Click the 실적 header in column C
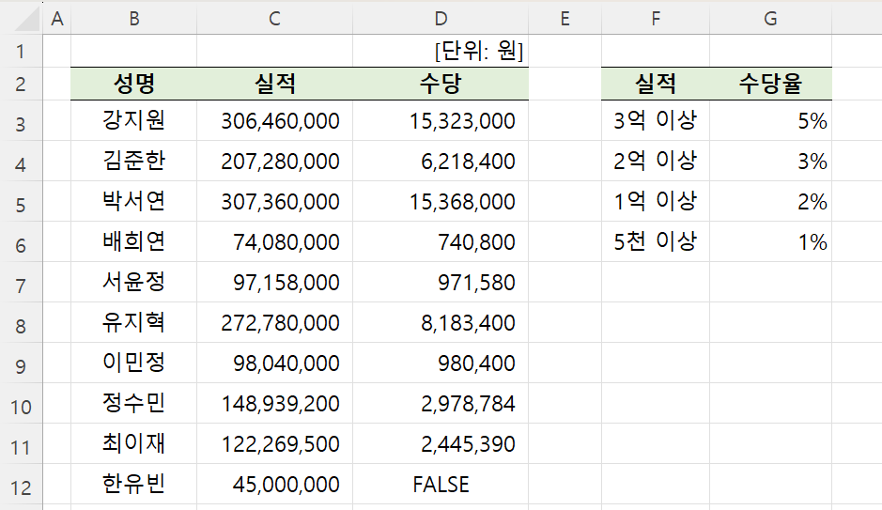 point(274,84)
